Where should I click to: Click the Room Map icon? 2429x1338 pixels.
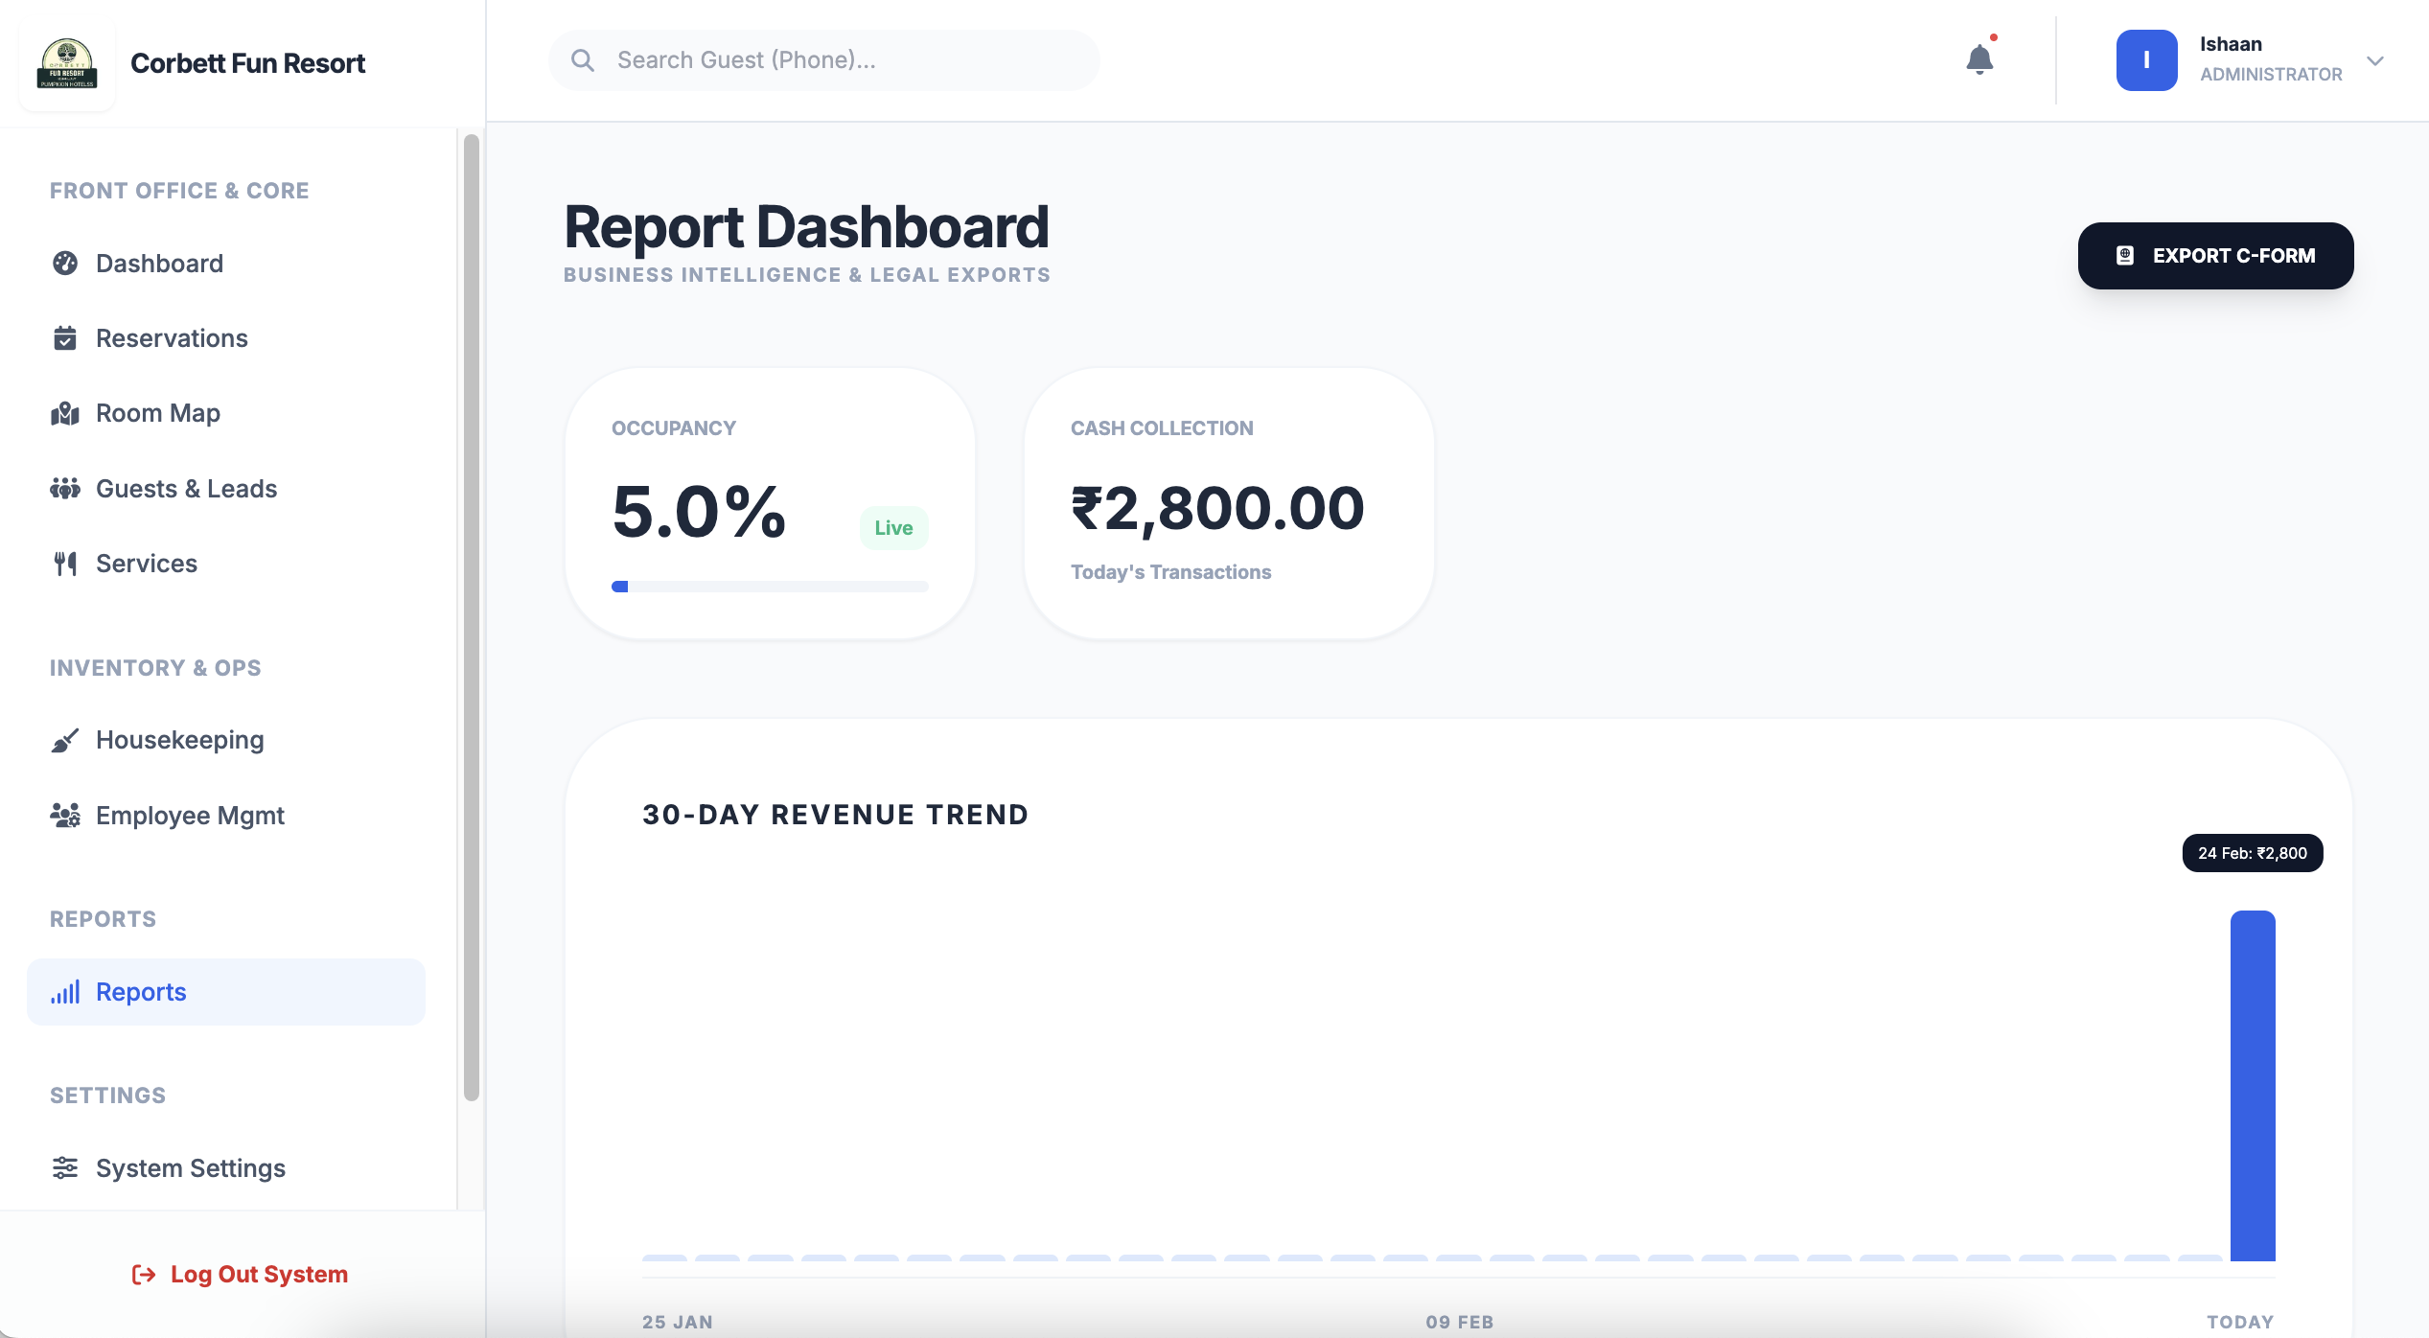click(64, 412)
